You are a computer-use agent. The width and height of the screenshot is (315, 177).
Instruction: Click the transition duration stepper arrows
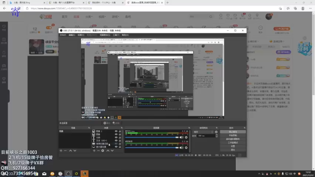pyautogui.click(x=217, y=136)
